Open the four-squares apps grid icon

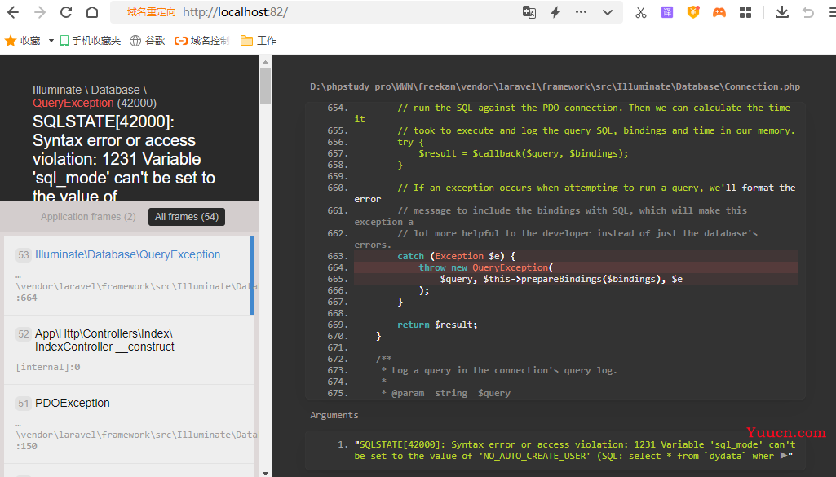[745, 12]
